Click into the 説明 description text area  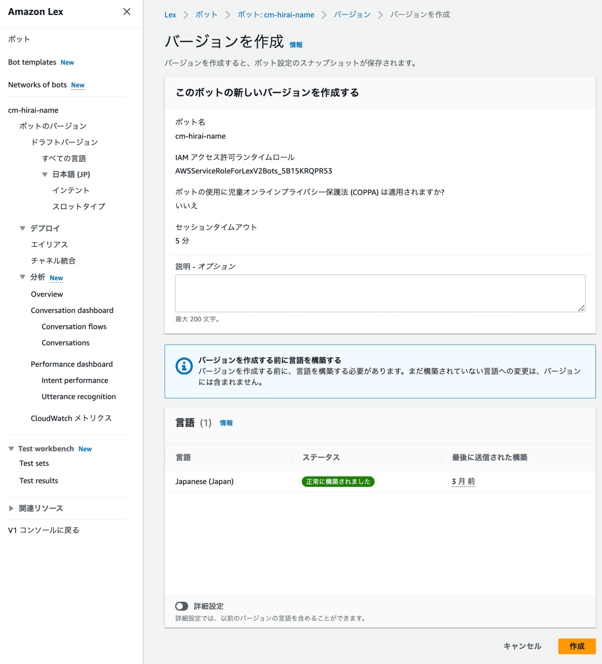pos(380,293)
